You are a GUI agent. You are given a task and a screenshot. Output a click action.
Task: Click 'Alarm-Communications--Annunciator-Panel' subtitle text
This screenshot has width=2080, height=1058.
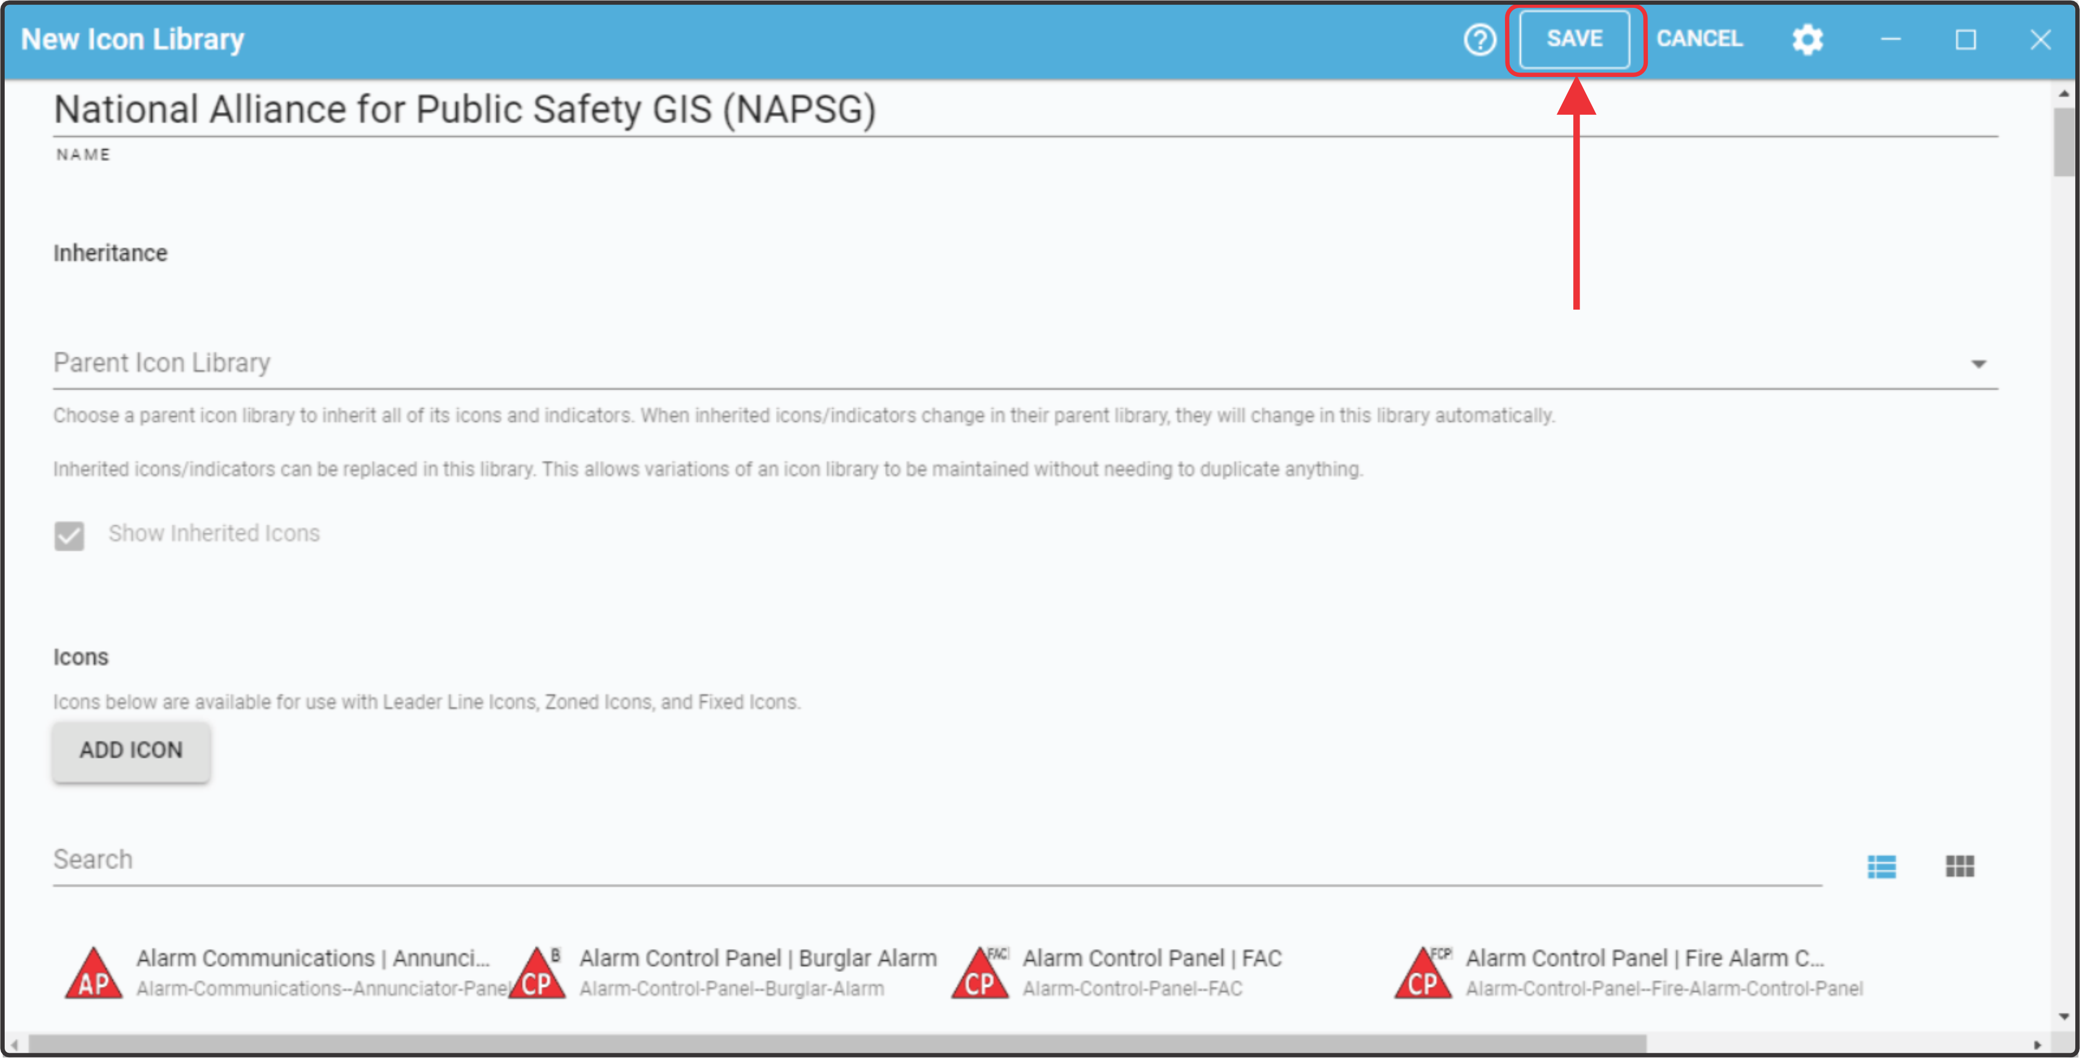[x=324, y=989]
